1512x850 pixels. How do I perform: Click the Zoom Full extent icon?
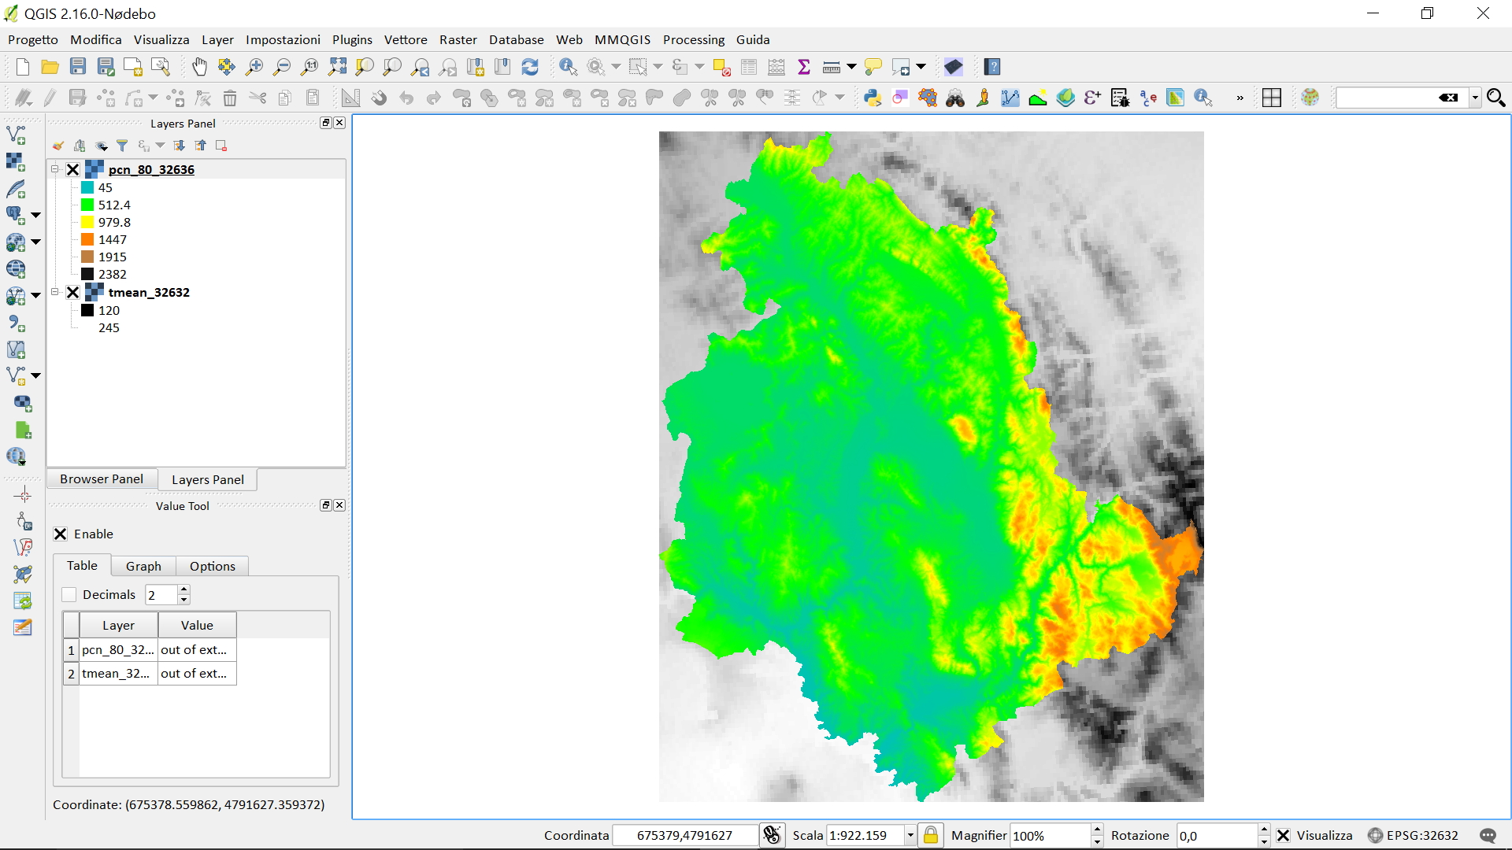coord(337,67)
